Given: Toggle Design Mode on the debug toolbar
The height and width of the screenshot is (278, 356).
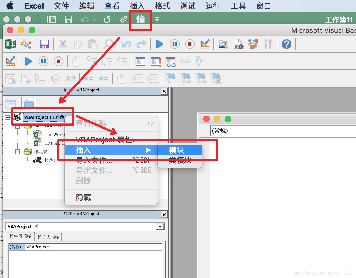Looking at the screenshot, I should click(10, 61).
